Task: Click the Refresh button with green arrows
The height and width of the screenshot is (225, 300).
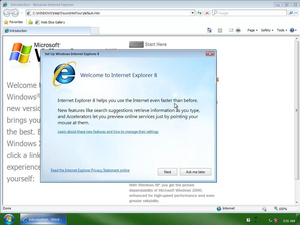Action: coord(199,13)
